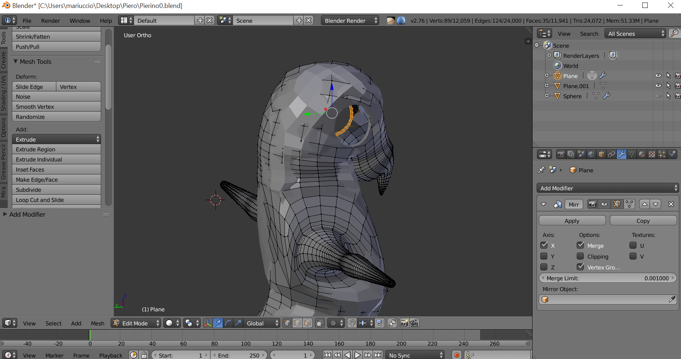Select the rotate manipulator arc icon
The image size is (681, 359).
(228, 323)
